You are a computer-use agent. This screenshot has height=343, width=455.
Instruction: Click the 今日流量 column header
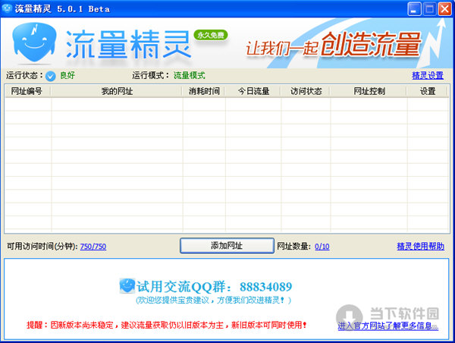(x=253, y=91)
